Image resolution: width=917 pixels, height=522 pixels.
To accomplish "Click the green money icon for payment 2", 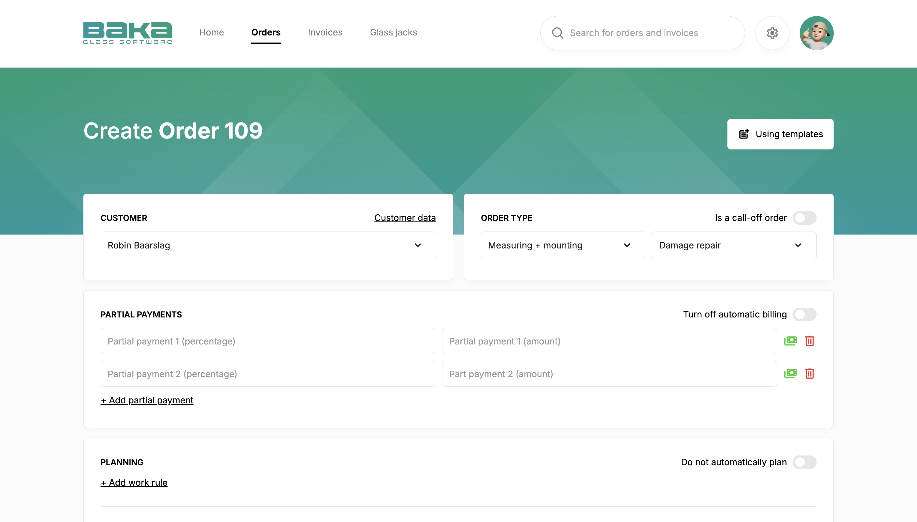I will point(790,374).
